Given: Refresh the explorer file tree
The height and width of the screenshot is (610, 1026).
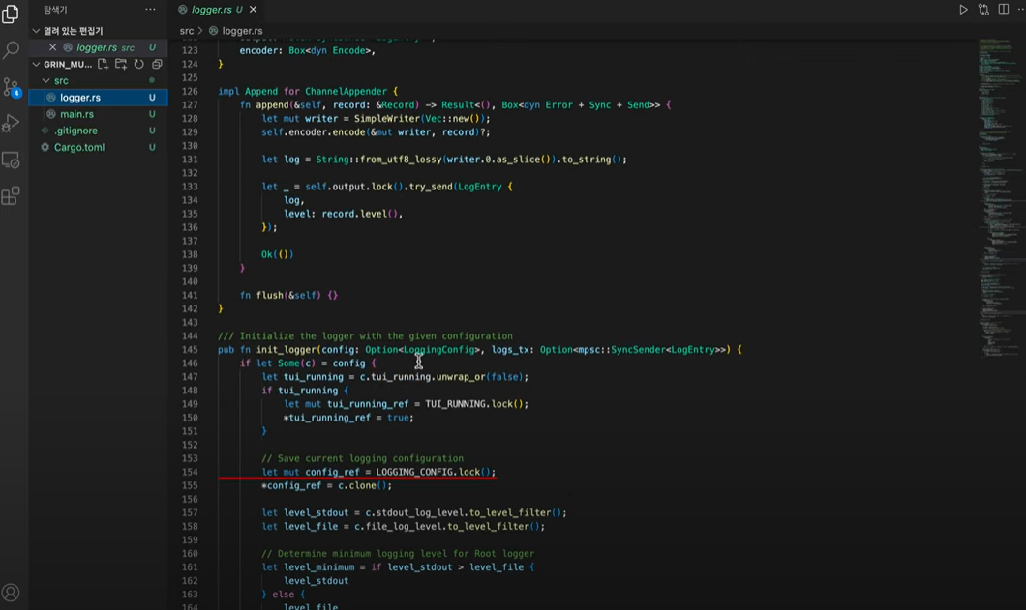Looking at the screenshot, I should pos(138,64).
